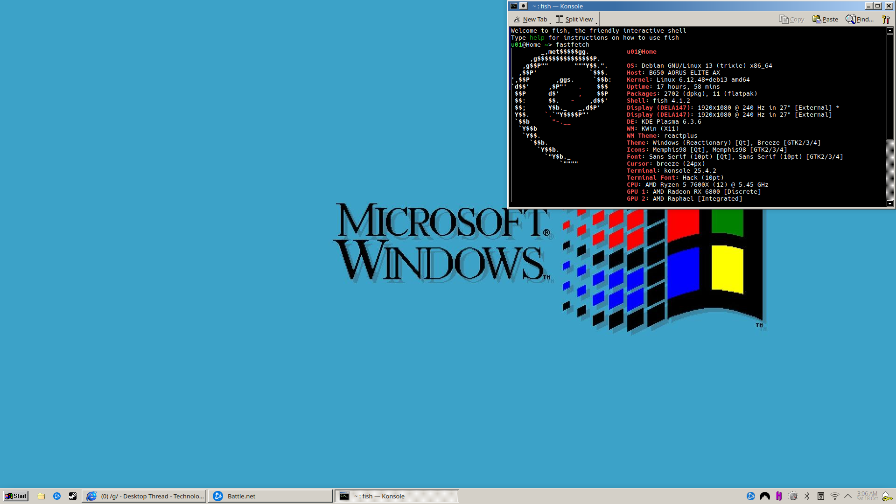Open file manager from quick launch
The image size is (896, 504).
[41, 496]
